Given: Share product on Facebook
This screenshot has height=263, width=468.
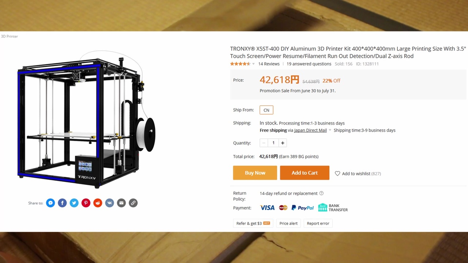Looking at the screenshot, I should [x=62, y=203].
